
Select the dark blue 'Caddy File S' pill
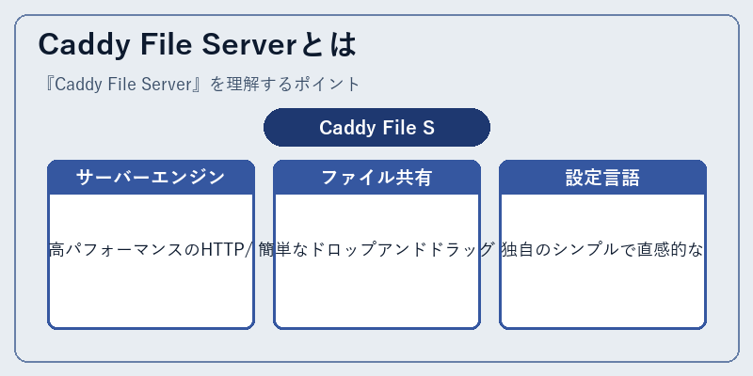click(377, 128)
